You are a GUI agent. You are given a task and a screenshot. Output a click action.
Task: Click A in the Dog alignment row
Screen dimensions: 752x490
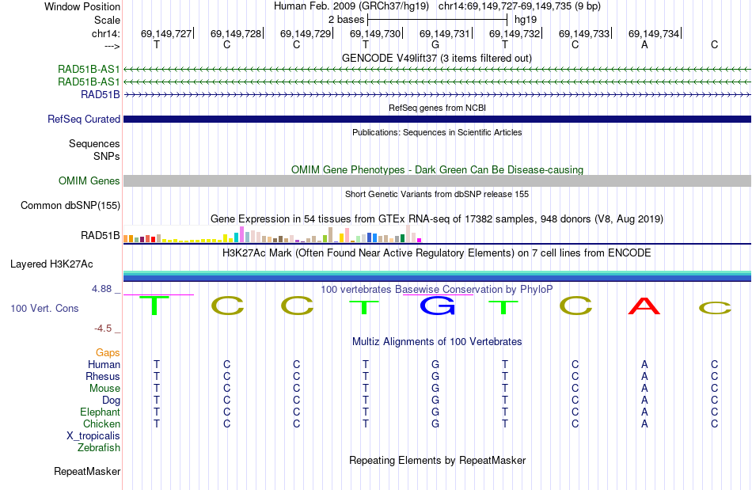pos(644,400)
